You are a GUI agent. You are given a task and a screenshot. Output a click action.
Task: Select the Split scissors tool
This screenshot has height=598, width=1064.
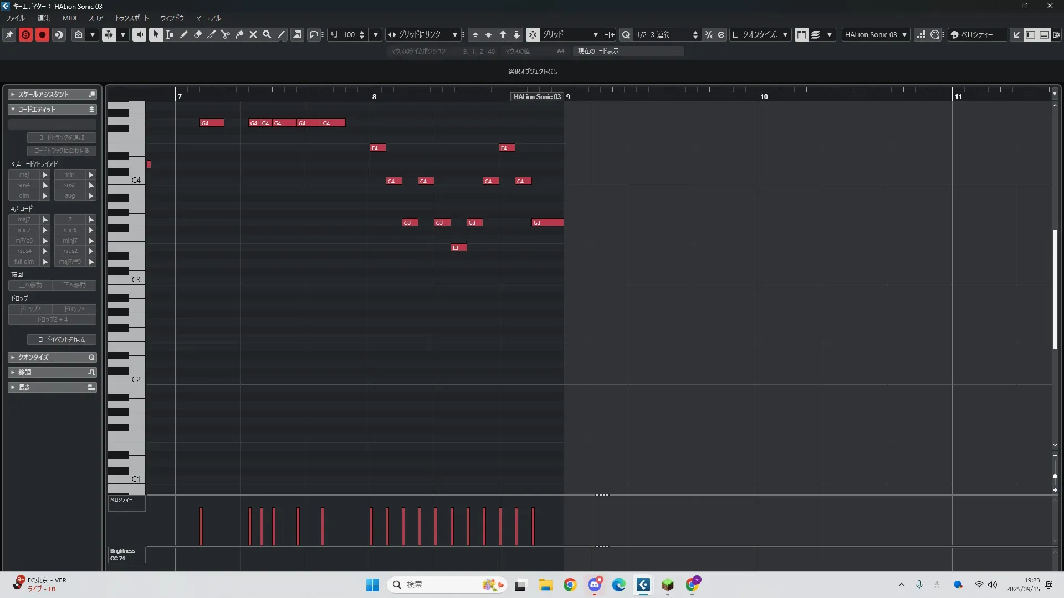pos(226,34)
